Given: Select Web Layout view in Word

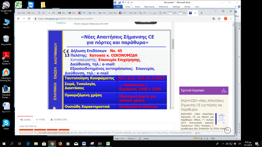Looking at the screenshot, I should coord(201,138).
